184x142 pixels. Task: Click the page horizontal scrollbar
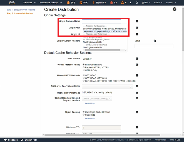102,135
